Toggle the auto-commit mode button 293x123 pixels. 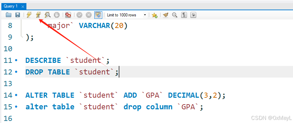pos(98,15)
